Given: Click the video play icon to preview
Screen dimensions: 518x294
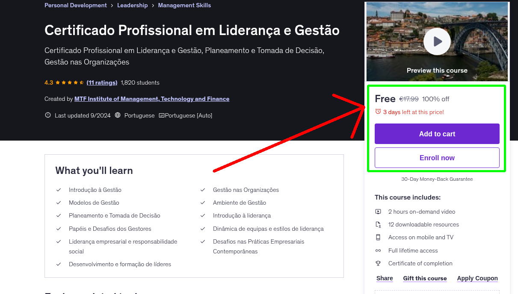Looking at the screenshot, I should (437, 41).
